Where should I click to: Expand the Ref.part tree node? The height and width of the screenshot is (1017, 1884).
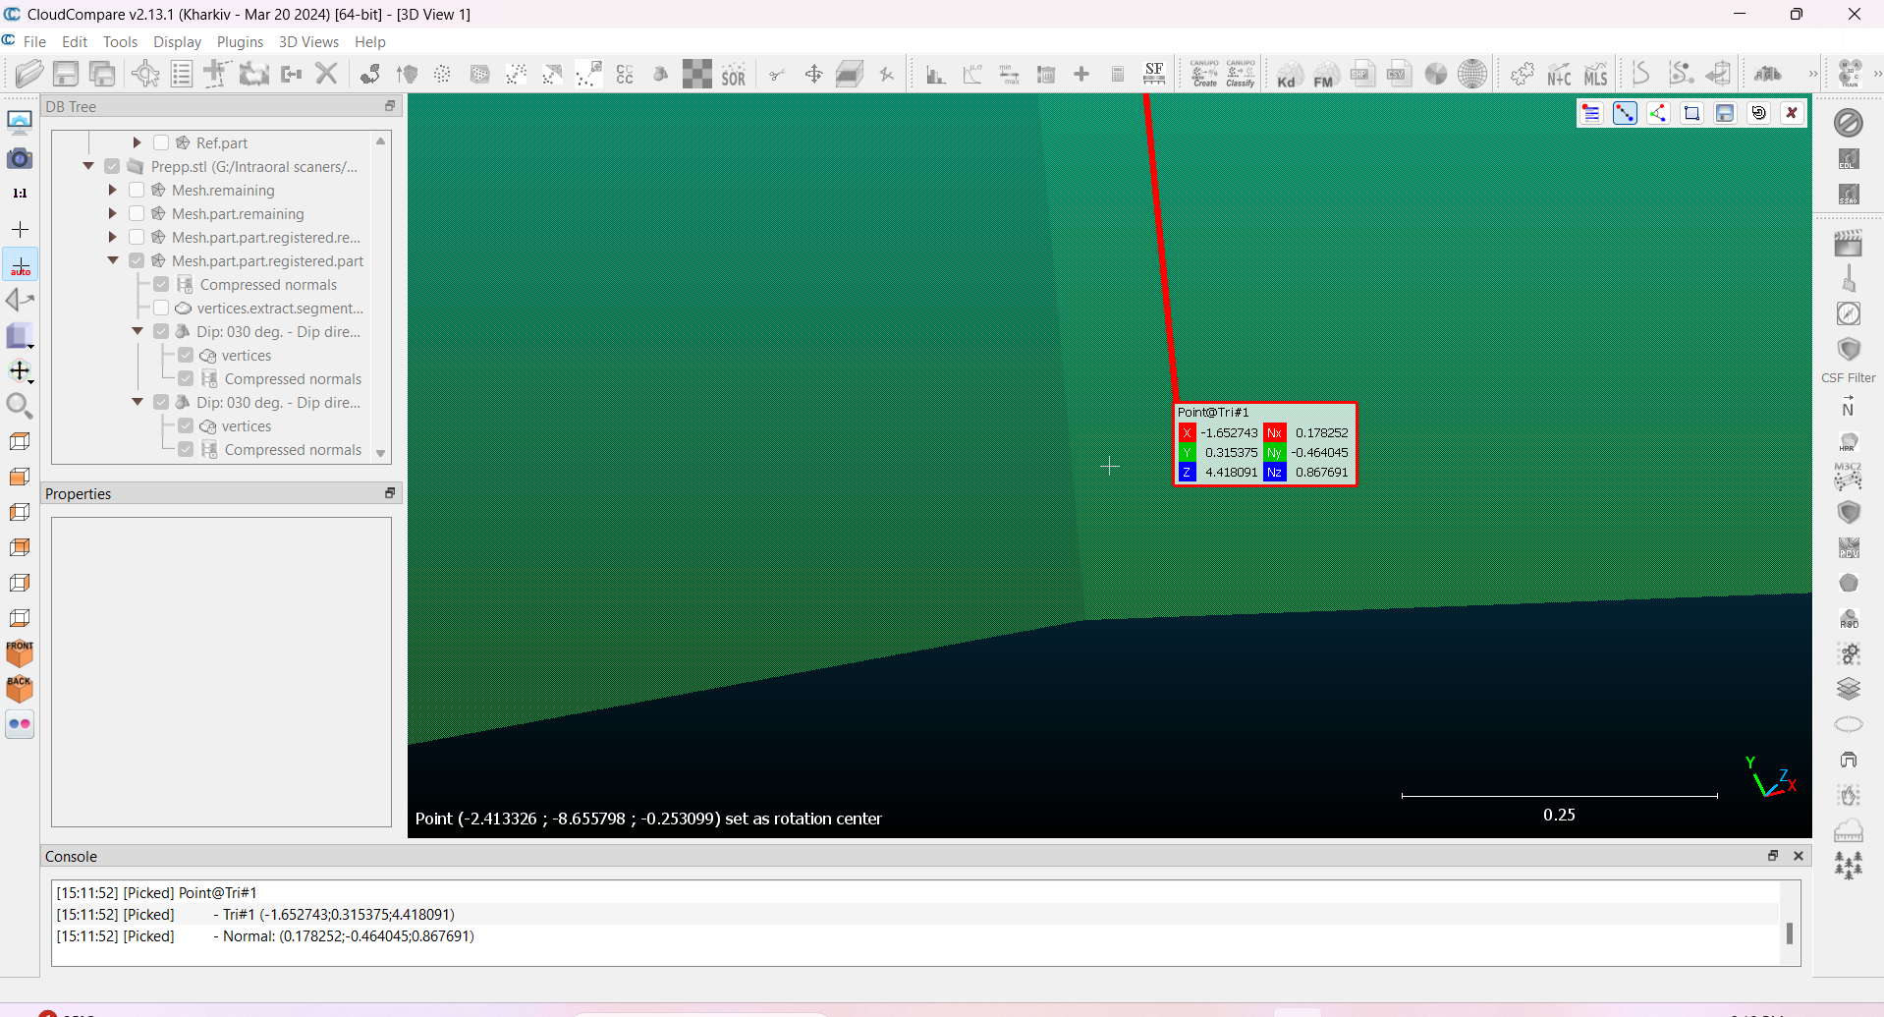tap(138, 143)
